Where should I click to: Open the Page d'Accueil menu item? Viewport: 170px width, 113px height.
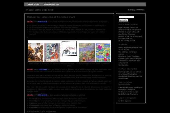point(34,5)
